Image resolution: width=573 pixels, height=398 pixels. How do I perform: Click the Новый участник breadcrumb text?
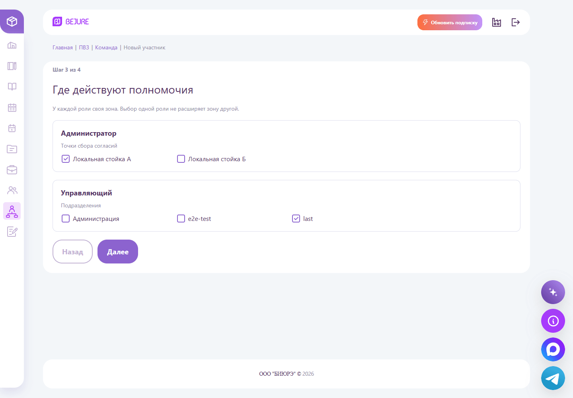pos(144,47)
